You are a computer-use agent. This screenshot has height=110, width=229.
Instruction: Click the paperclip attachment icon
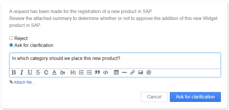(11, 82)
